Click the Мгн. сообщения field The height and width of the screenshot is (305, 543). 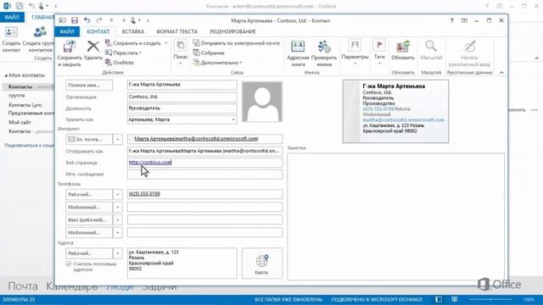204,175
